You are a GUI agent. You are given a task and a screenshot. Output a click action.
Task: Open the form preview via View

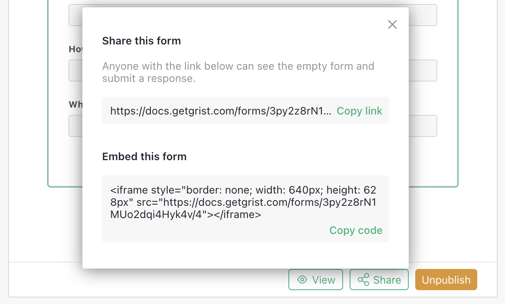(315, 280)
